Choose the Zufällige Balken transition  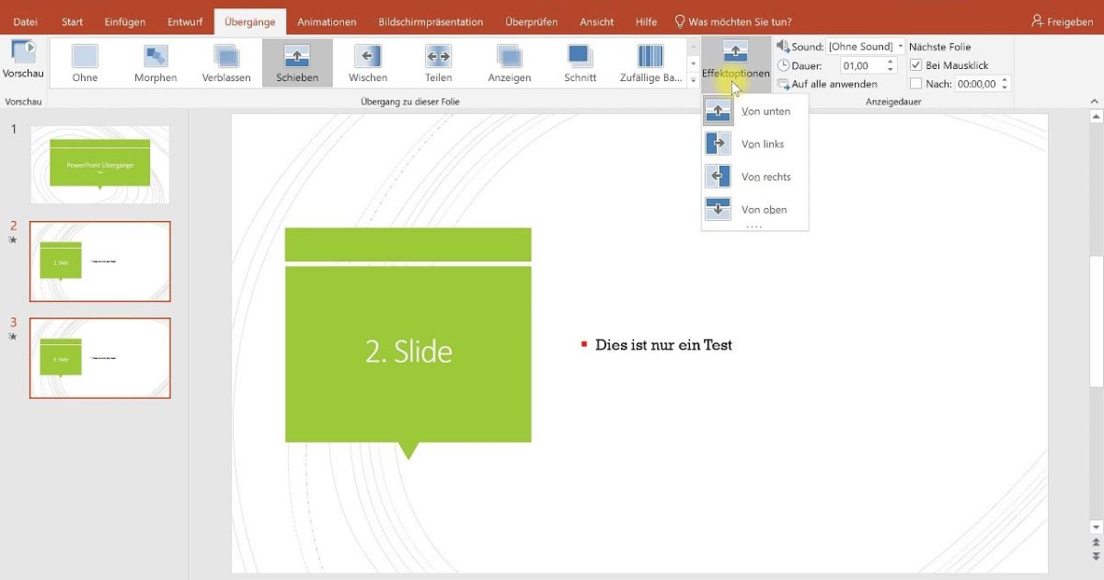[650, 63]
